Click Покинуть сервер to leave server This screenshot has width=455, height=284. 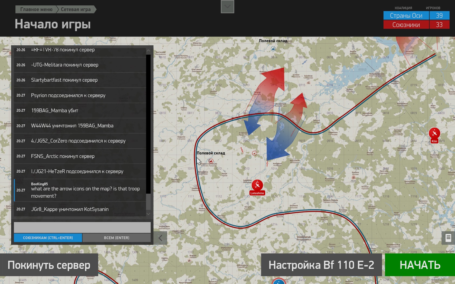click(x=49, y=265)
